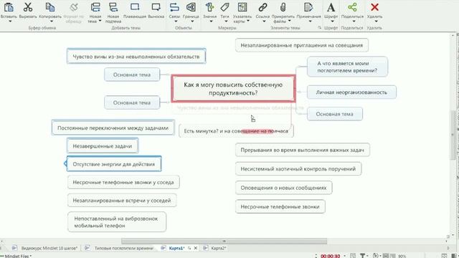
Task: Select the Отсутствие энергии для действия topic
Action: 114,164
